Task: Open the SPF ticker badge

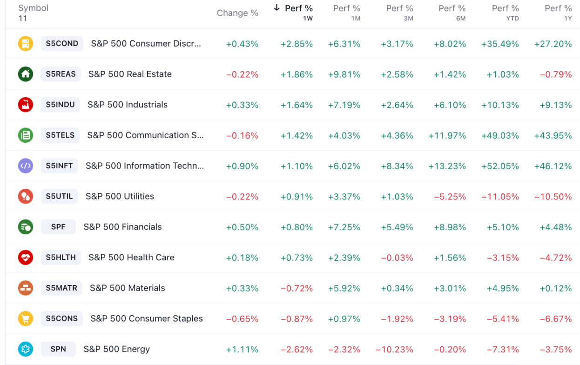Action: pyautogui.click(x=58, y=227)
